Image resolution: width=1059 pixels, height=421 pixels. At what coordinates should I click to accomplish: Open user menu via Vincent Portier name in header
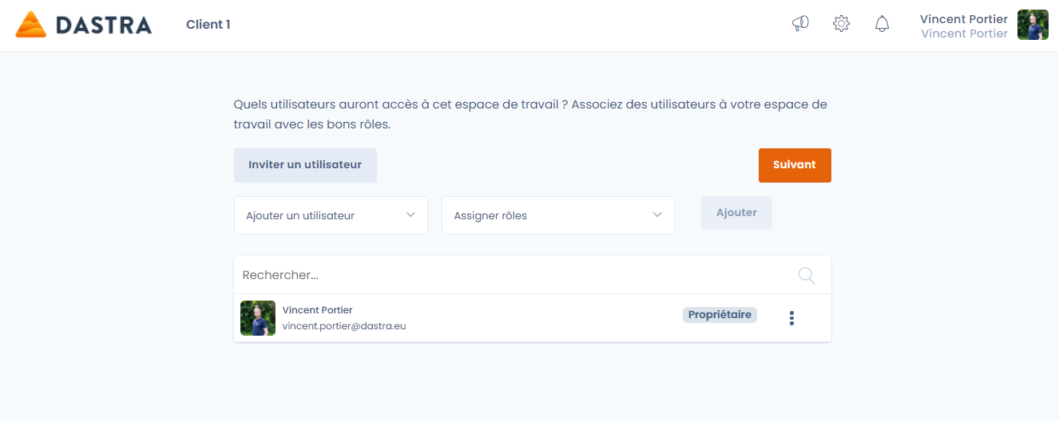[x=963, y=19]
